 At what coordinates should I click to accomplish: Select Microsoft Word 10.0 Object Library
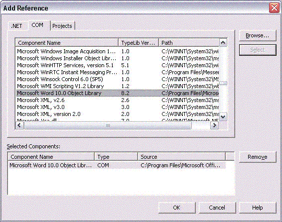coord(118,93)
